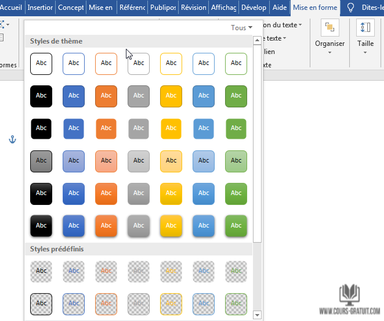Switch to the Accueil tab

pos(12,8)
